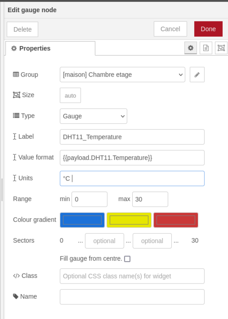Viewport: 228px width, 319px height.
Task: Click the node properties gear icon
Action: [191, 48]
